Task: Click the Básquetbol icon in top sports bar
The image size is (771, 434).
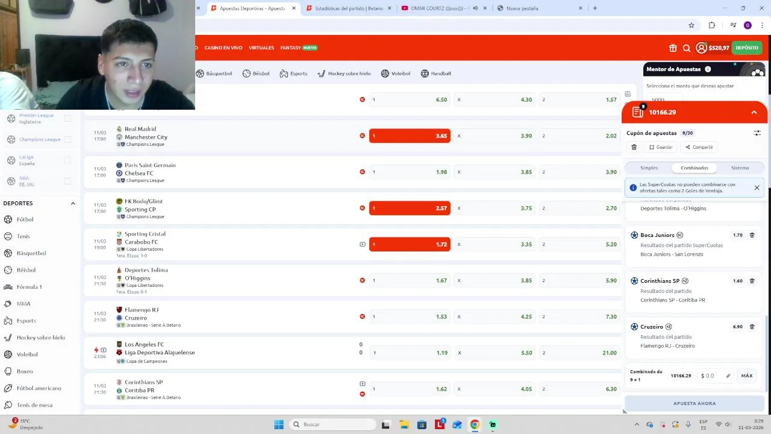Action: pyautogui.click(x=200, y=74)
